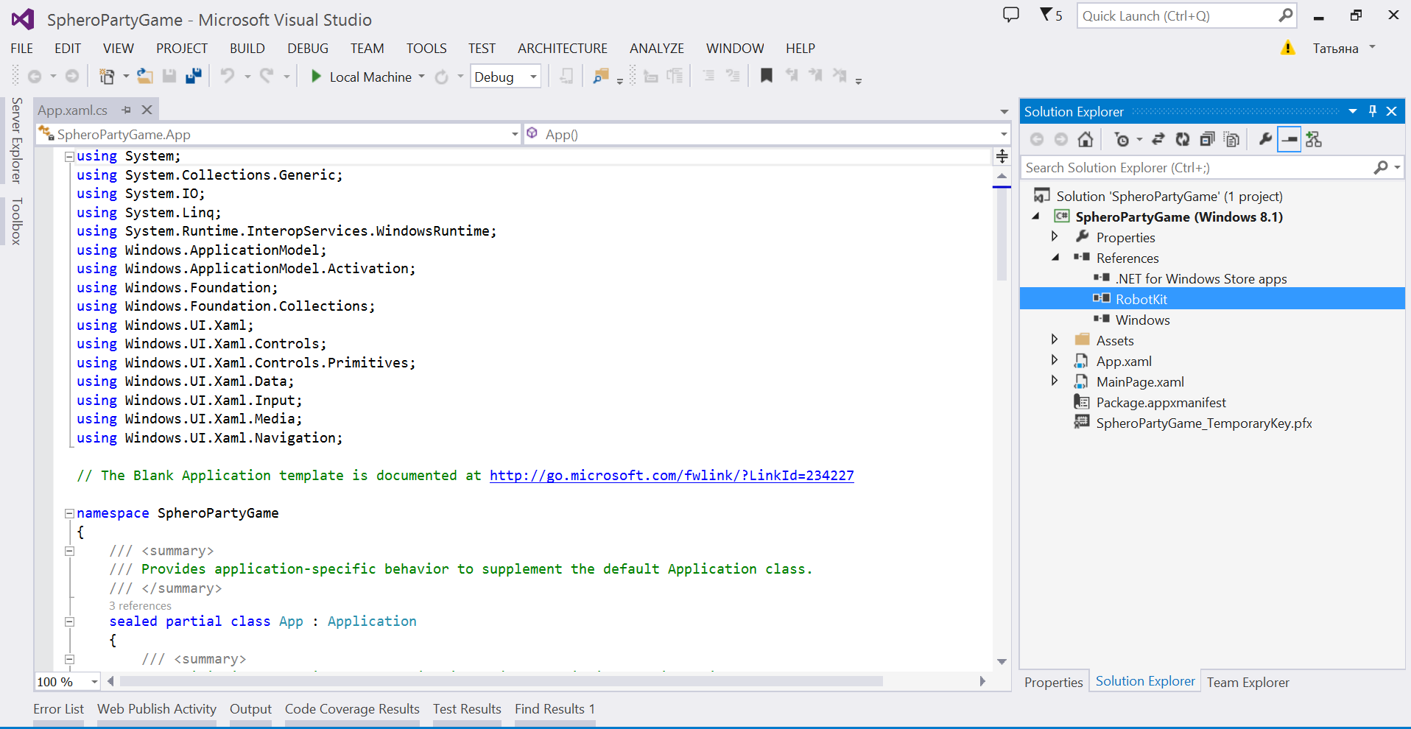This screenshot has height=729, width=1411.
Task: Collapse the using directives outlining block
Action: pos(69,156)
